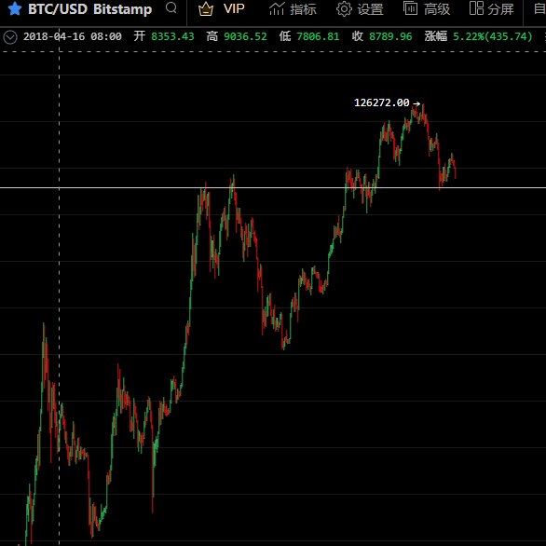The image size is (546, 546).
Task: Select the white horizontal price line
Action: tap(273, 187)
